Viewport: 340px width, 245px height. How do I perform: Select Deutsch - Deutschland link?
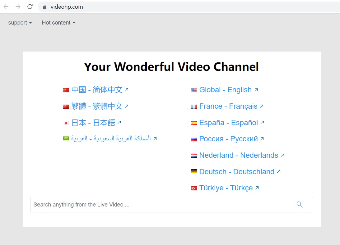(236, 172)
